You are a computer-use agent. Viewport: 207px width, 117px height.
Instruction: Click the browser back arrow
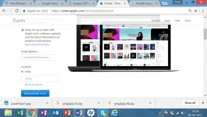[4, 11]
